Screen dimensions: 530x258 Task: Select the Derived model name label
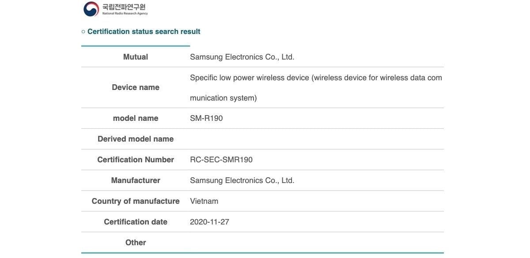click(x=136, y=139)
